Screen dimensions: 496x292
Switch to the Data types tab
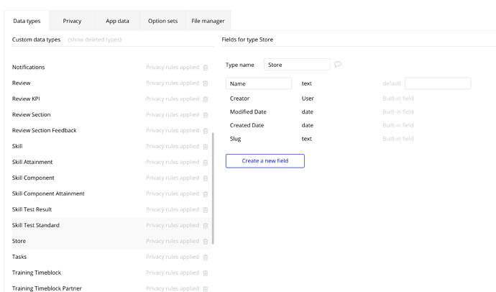[27, 21]
